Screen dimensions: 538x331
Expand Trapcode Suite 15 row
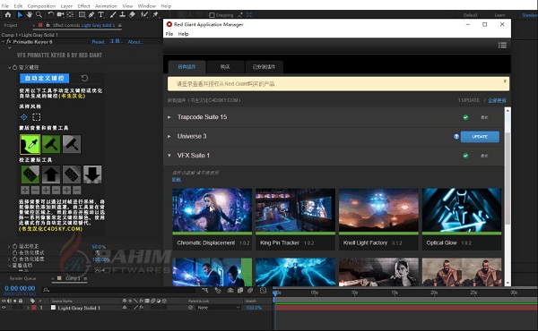click(x=169, y=117)
